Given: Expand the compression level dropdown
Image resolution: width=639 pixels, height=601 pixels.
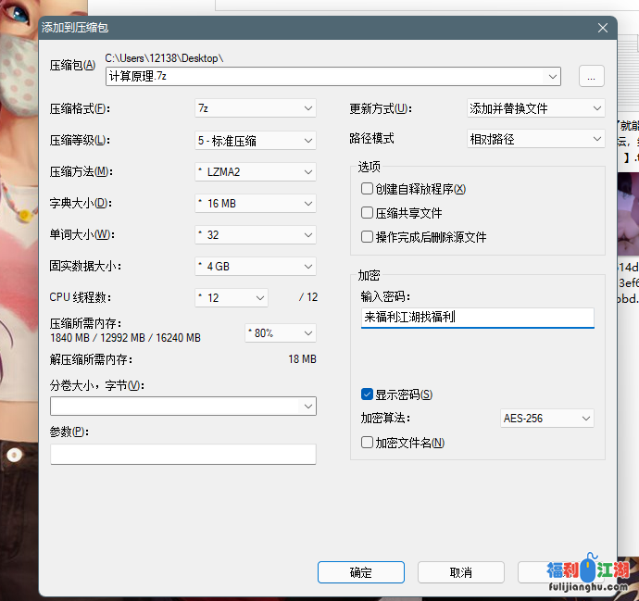Looking at the screenshot, I should click(x=256, y=141).
